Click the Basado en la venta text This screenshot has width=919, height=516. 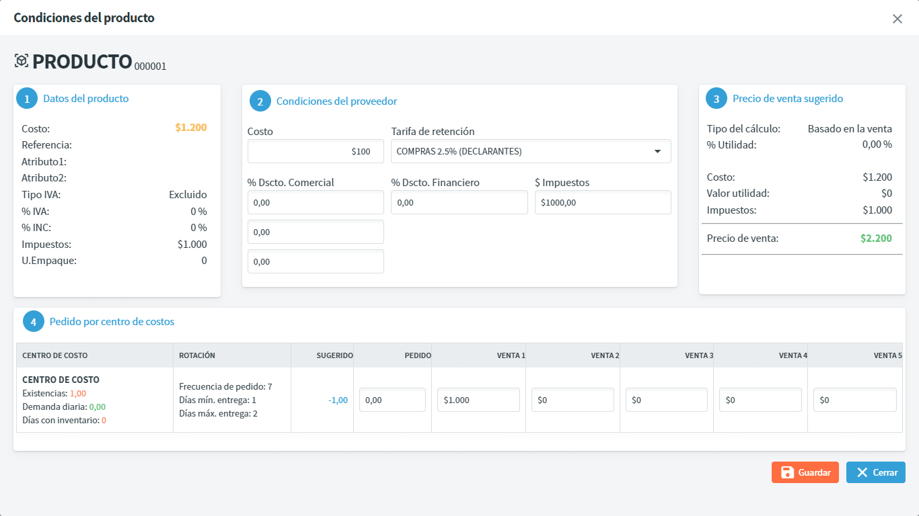coord(850,128)
